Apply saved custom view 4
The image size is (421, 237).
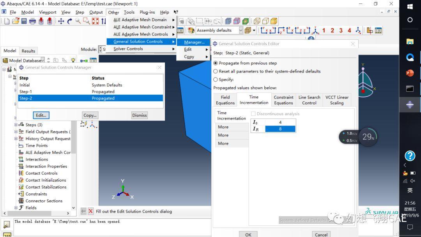tap(349, 30)
